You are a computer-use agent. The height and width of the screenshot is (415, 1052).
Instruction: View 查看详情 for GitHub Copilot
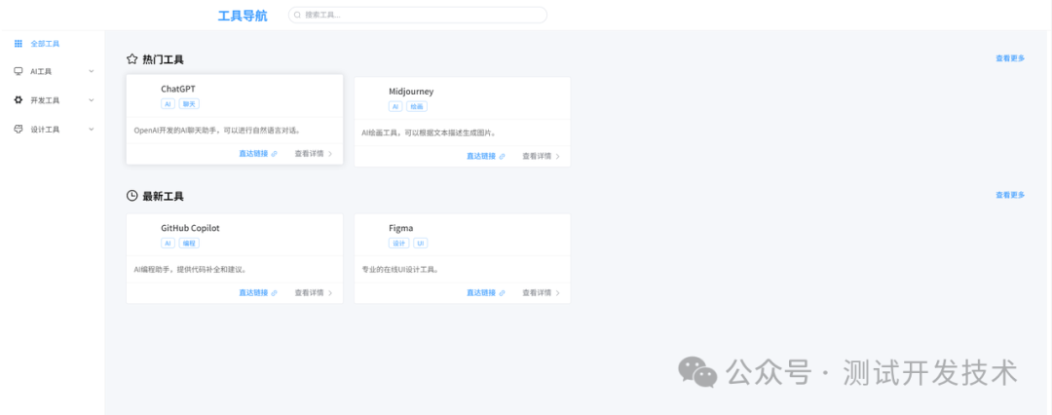(313, 292)
